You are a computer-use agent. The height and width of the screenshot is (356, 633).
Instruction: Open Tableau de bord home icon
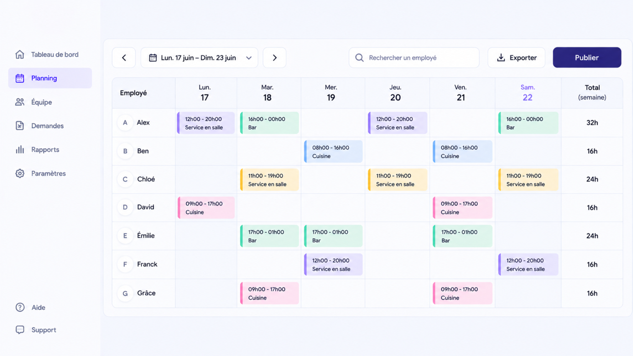click(20, 54)
